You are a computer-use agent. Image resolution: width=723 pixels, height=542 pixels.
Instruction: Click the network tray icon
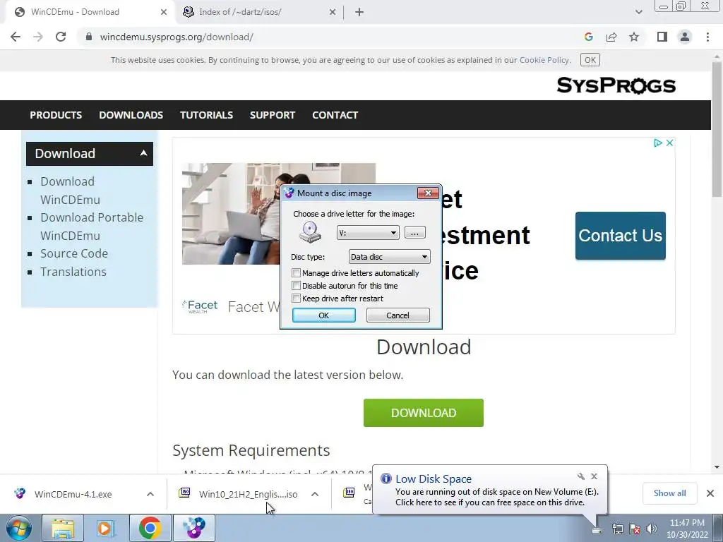pyautogui.click(x=617, y=529)
